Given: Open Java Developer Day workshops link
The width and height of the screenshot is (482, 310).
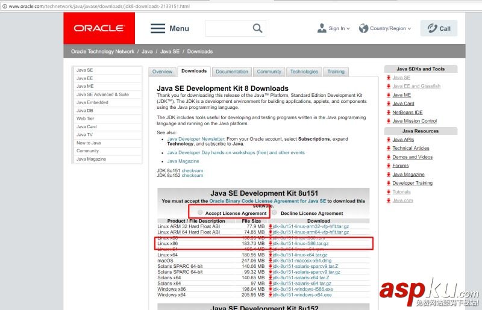Looking at the screenshot, I should click(x=236, y=153).
